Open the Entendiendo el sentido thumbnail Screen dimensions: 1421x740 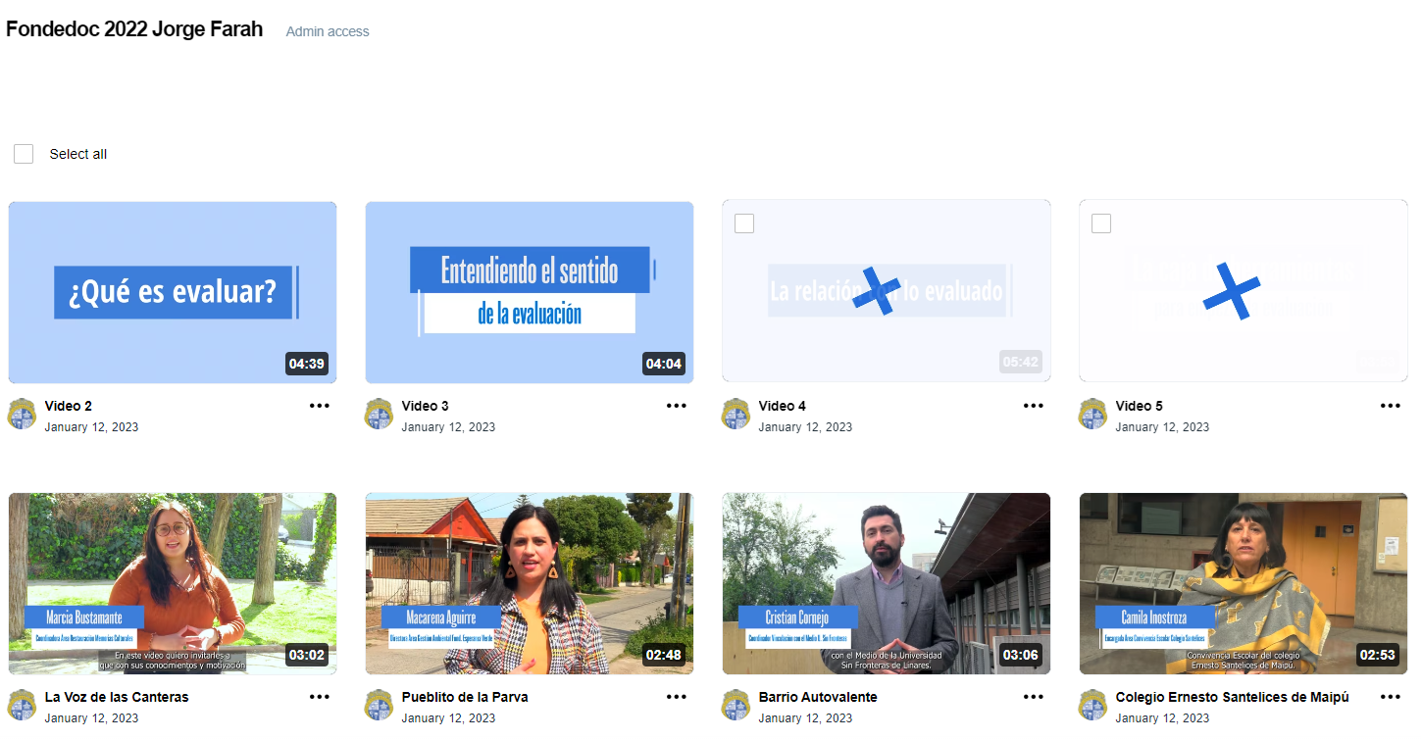point(530,292)
